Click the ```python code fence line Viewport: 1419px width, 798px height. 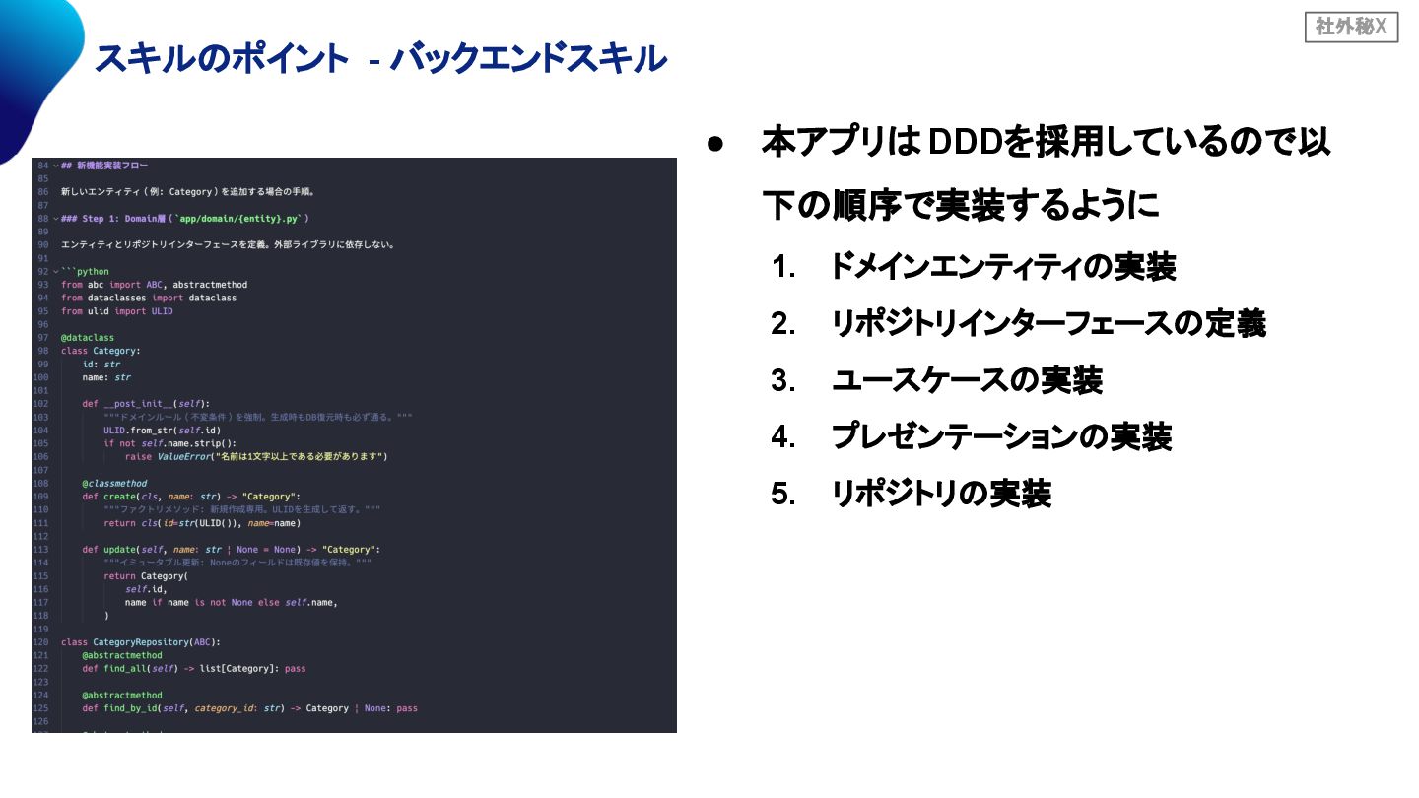click(x=86, y=272)
